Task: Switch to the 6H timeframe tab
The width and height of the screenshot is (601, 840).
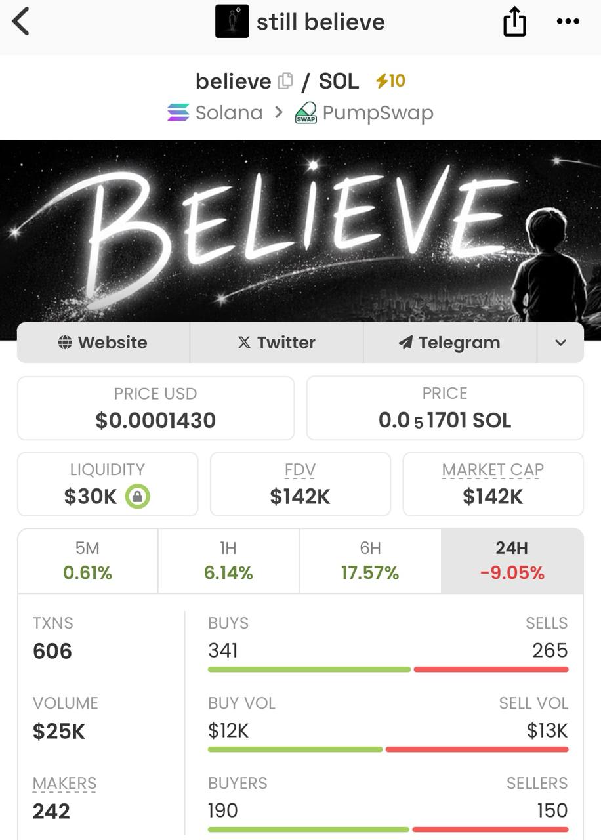Action: 370,561
